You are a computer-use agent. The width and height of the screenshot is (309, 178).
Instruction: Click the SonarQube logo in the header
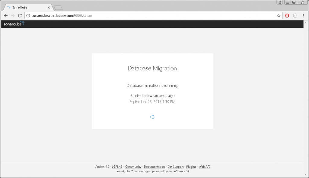coord(14,24)
